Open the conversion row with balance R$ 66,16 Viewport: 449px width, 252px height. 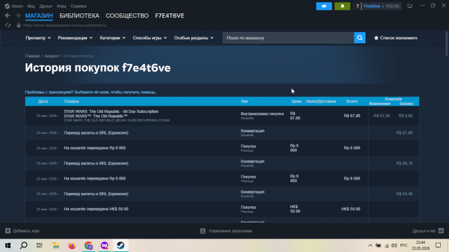pyautogui.click(x=222, y=163)
